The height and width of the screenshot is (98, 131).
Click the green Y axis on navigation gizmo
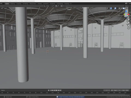(124, 14)
